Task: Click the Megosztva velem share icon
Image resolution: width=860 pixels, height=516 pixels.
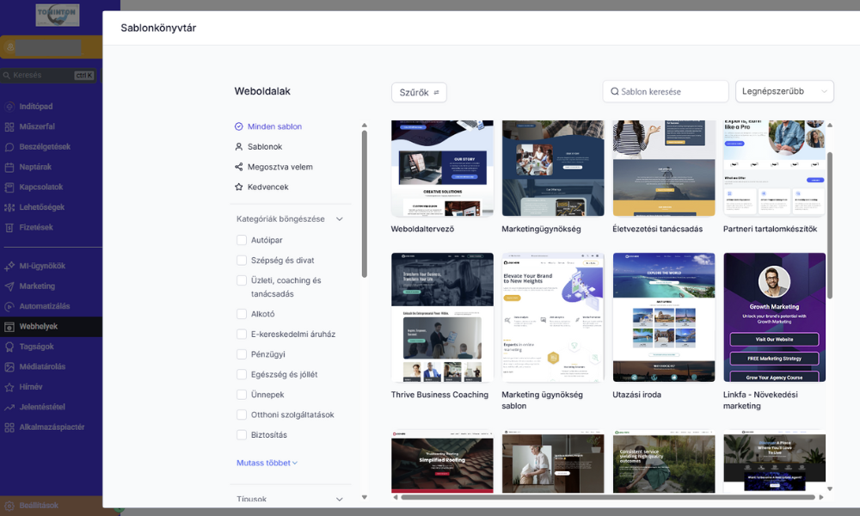Action: pyautogui.click(x=239, y=167)
